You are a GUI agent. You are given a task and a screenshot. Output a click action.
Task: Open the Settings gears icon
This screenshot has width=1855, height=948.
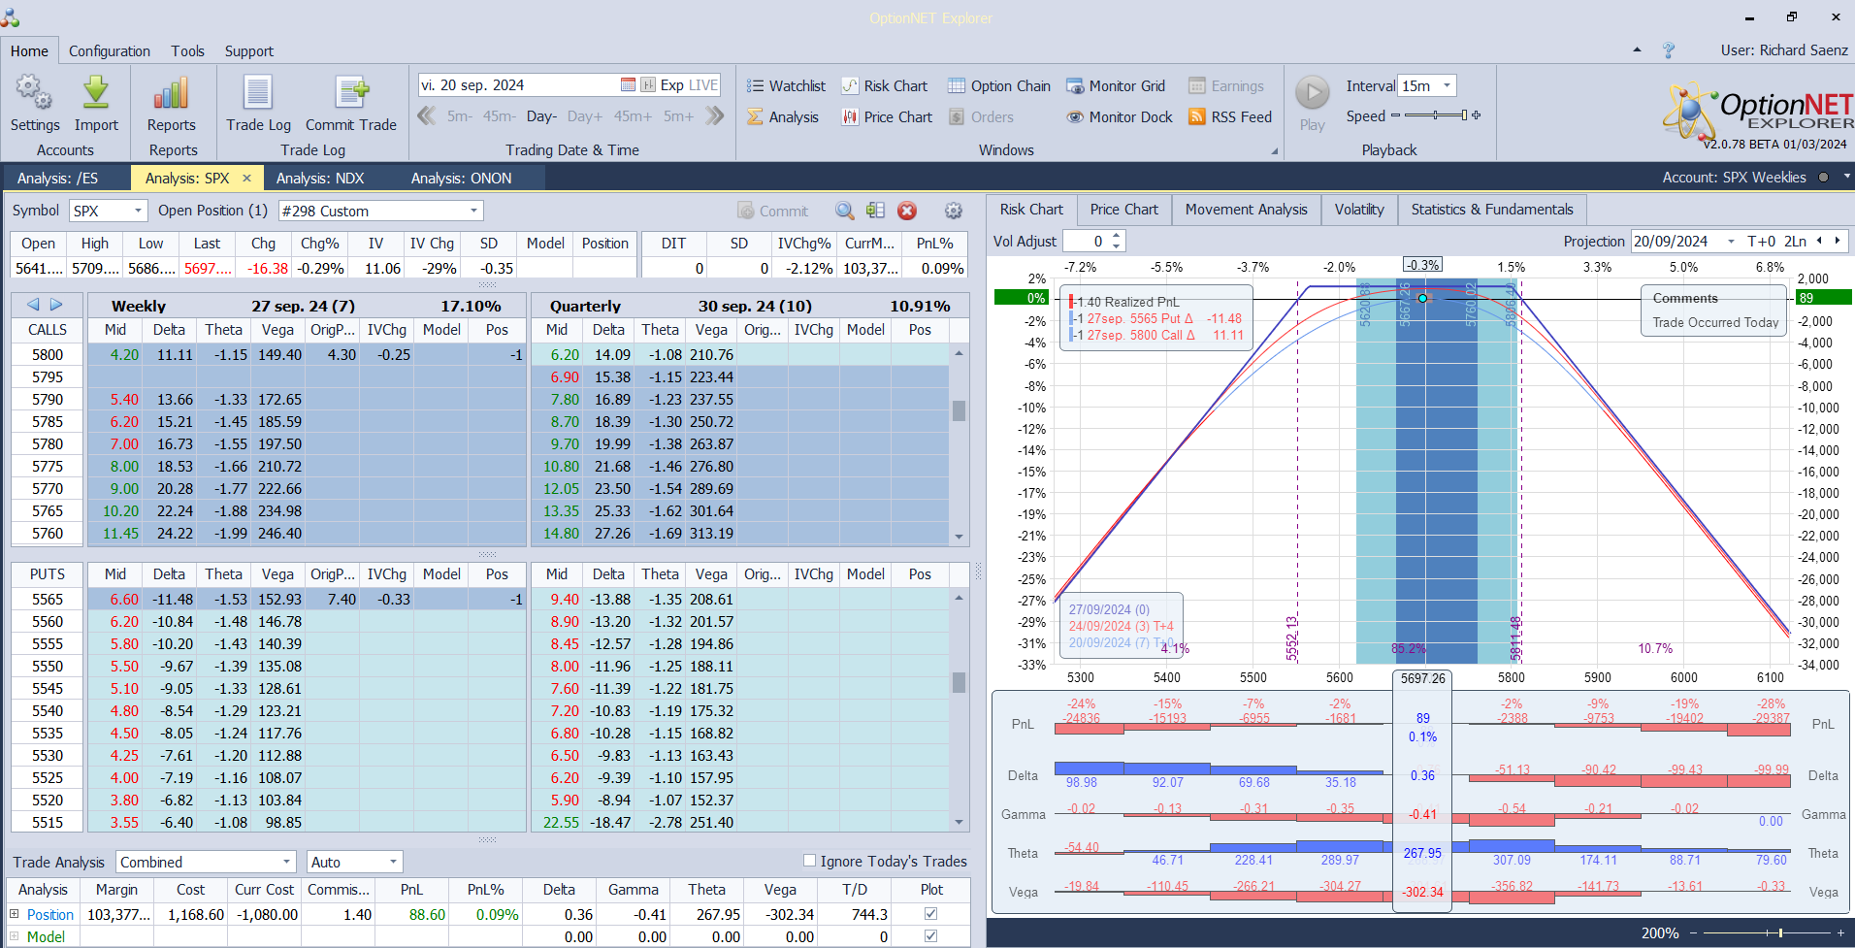coord(34,93)
